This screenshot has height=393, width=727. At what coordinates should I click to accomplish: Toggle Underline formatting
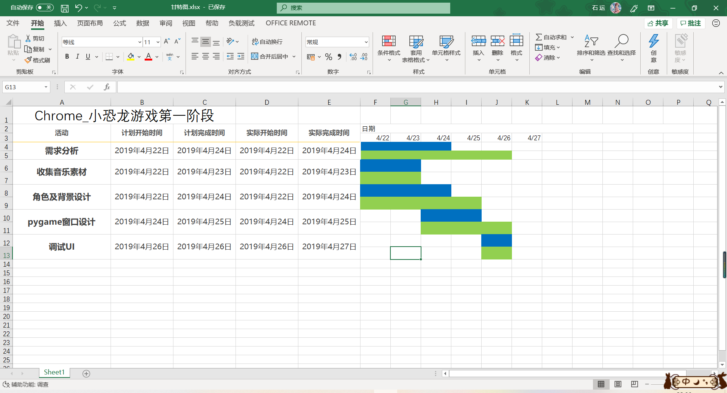click(x=88, y=57)
